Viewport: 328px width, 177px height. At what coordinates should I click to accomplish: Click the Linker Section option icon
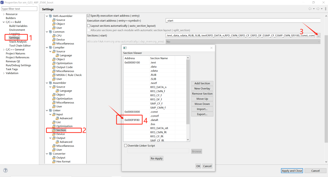tap(54, 130)
